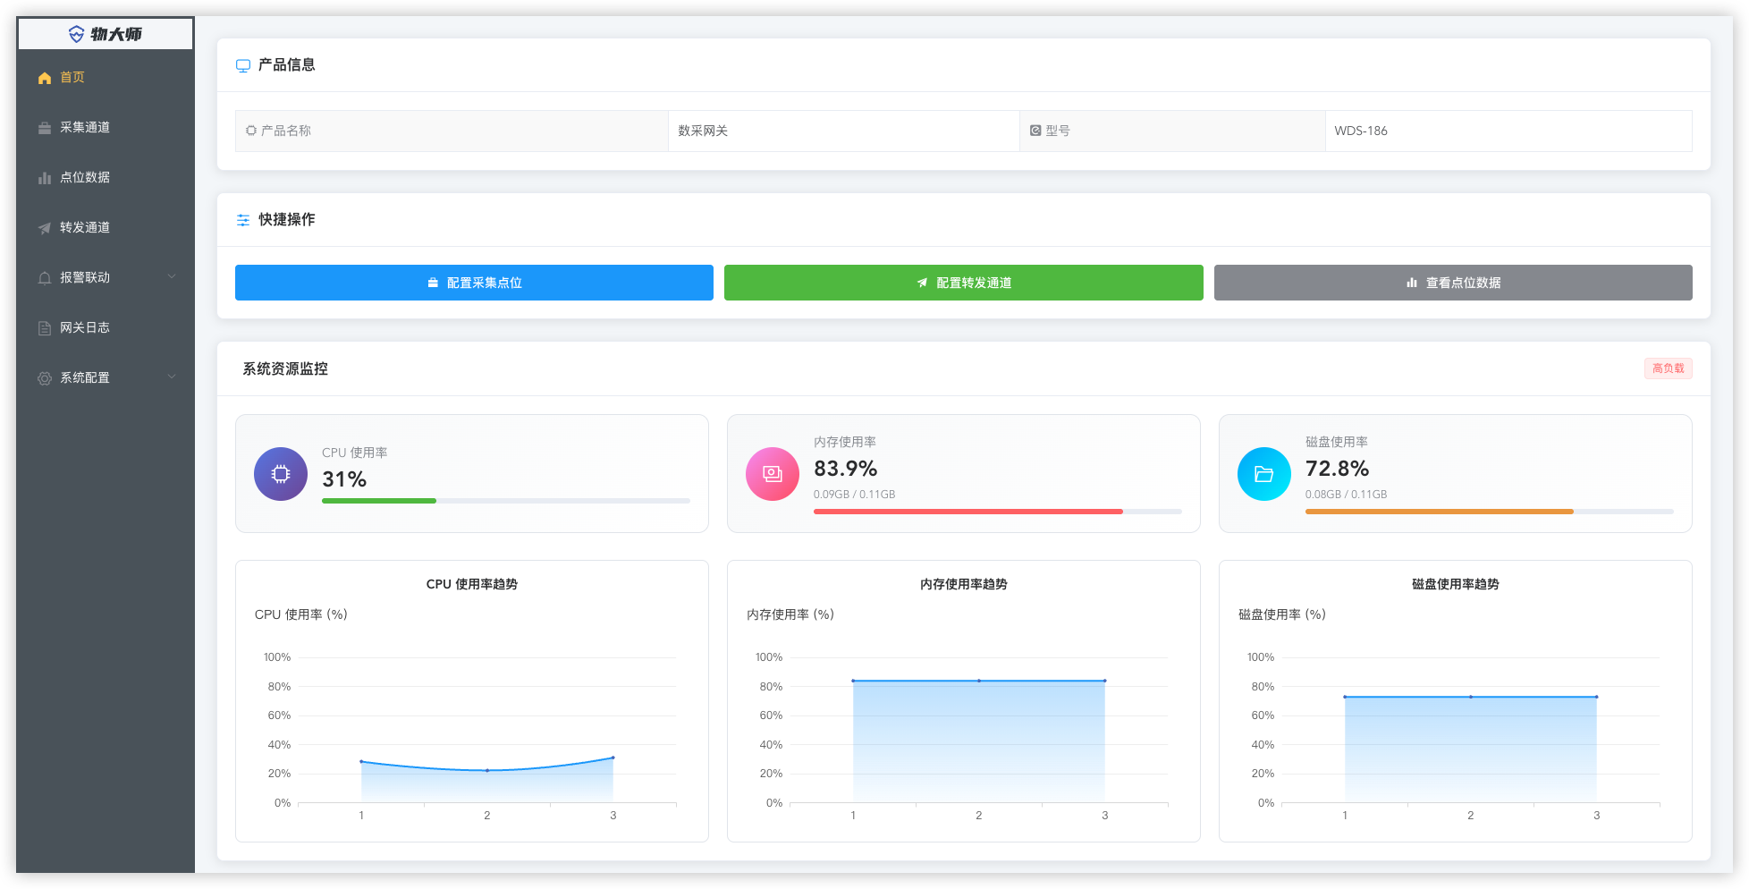Image resolution: width=1749 pixels, height=889 pixels.
Task: Click the document icon beside 网关日志
Action: point(45,328)
